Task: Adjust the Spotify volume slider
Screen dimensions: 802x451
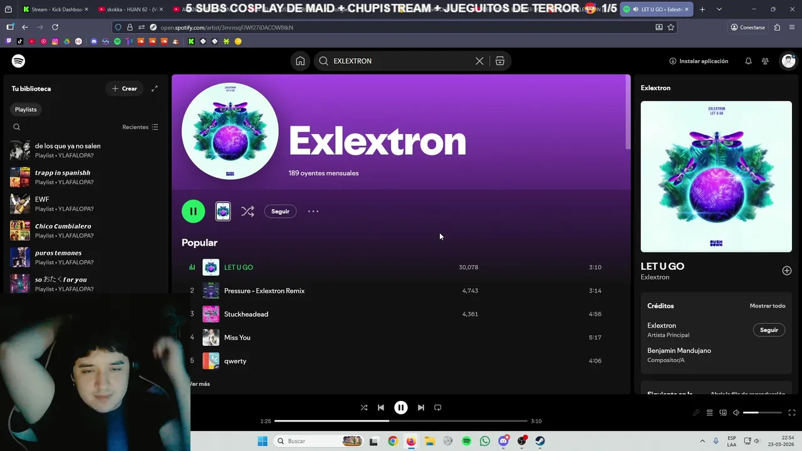Action: pyautogui.click(x=762, y=413)
